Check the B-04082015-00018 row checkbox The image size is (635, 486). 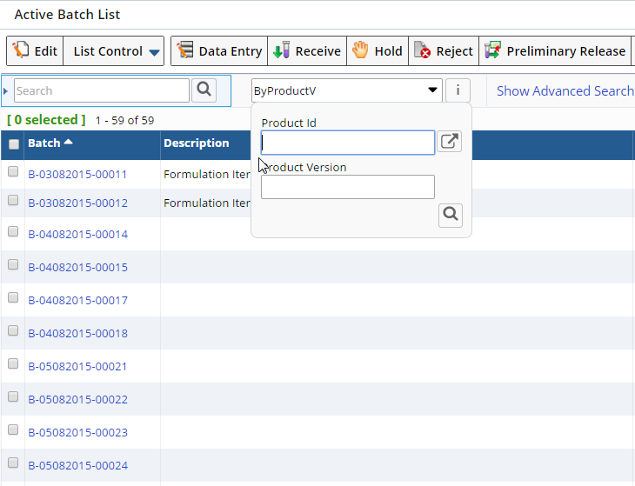point(13,331)
